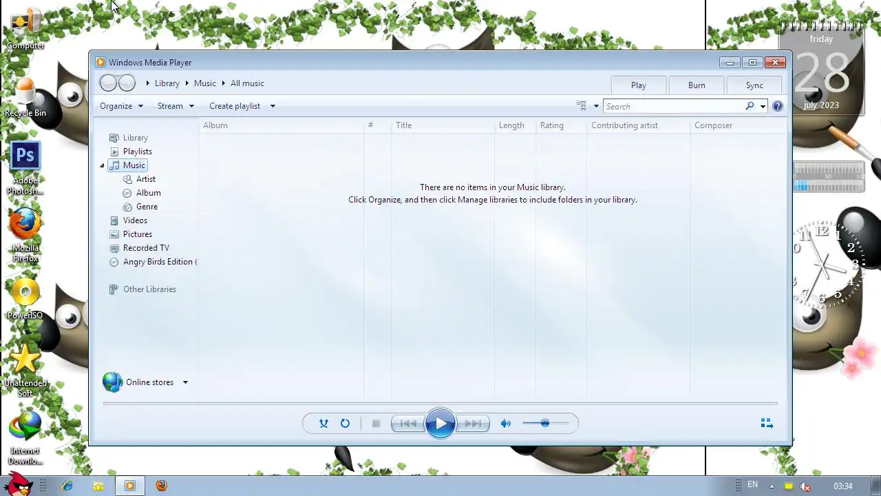Open Help using the question mark icon
Viewport: 881px width, 496px height.
tap(778, 106)
